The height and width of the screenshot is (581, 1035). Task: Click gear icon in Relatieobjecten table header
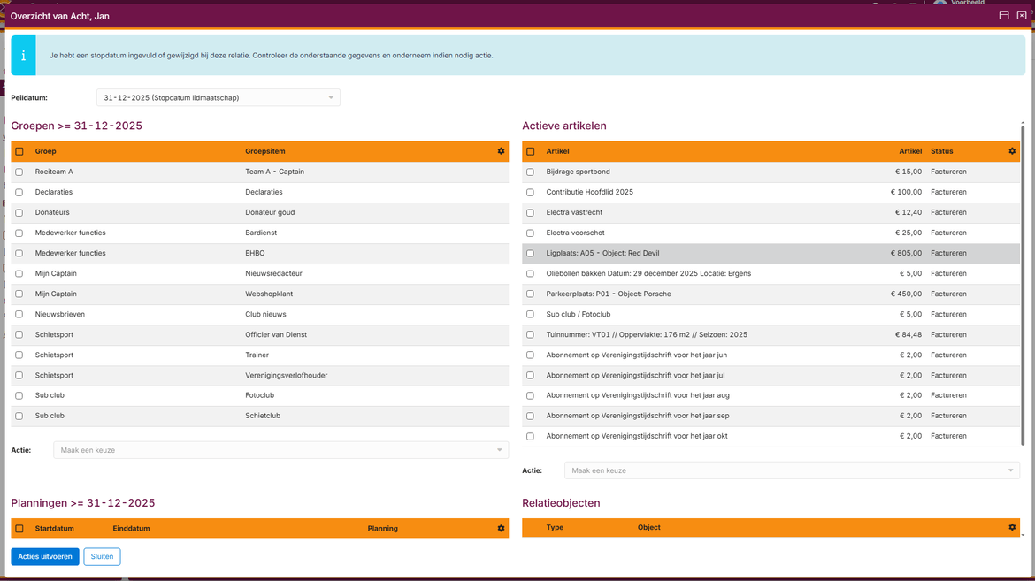tap(1012, 528)
